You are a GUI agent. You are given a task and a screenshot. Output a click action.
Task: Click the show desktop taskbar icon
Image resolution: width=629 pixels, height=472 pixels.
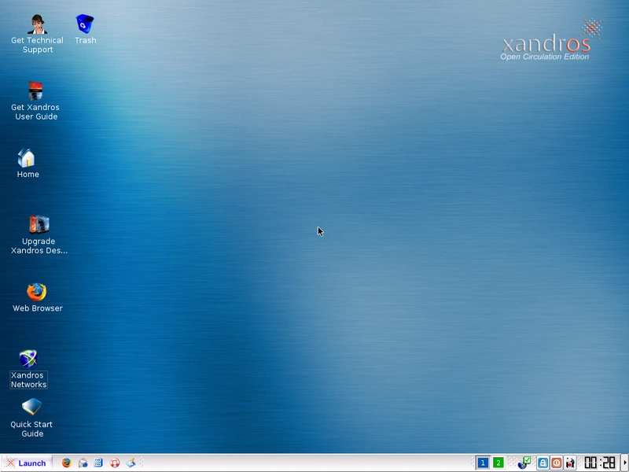(x=131, y=463)
